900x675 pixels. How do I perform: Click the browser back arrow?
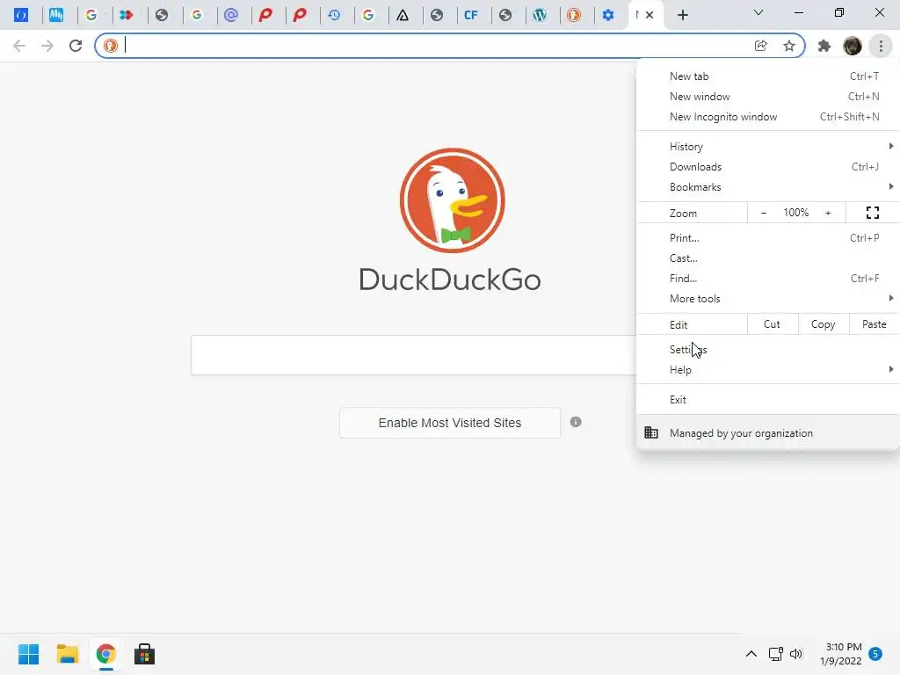(19, 46)
